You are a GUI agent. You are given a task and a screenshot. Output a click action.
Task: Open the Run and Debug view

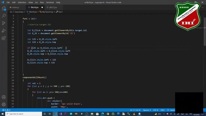pyautogui.click(x=4, y=31)
